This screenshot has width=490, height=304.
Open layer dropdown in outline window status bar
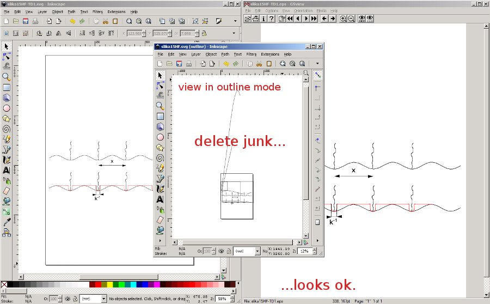(x=247, y=251)
